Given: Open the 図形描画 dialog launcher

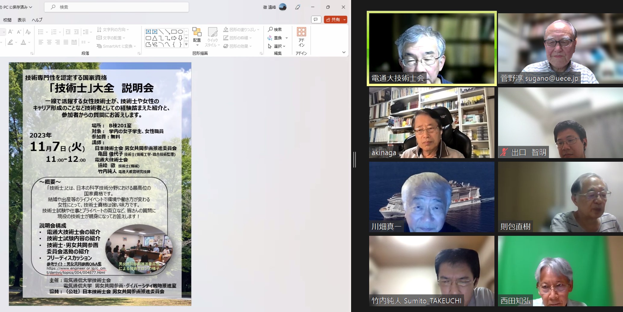Looking at the screenshot, I should pos(261,53).
